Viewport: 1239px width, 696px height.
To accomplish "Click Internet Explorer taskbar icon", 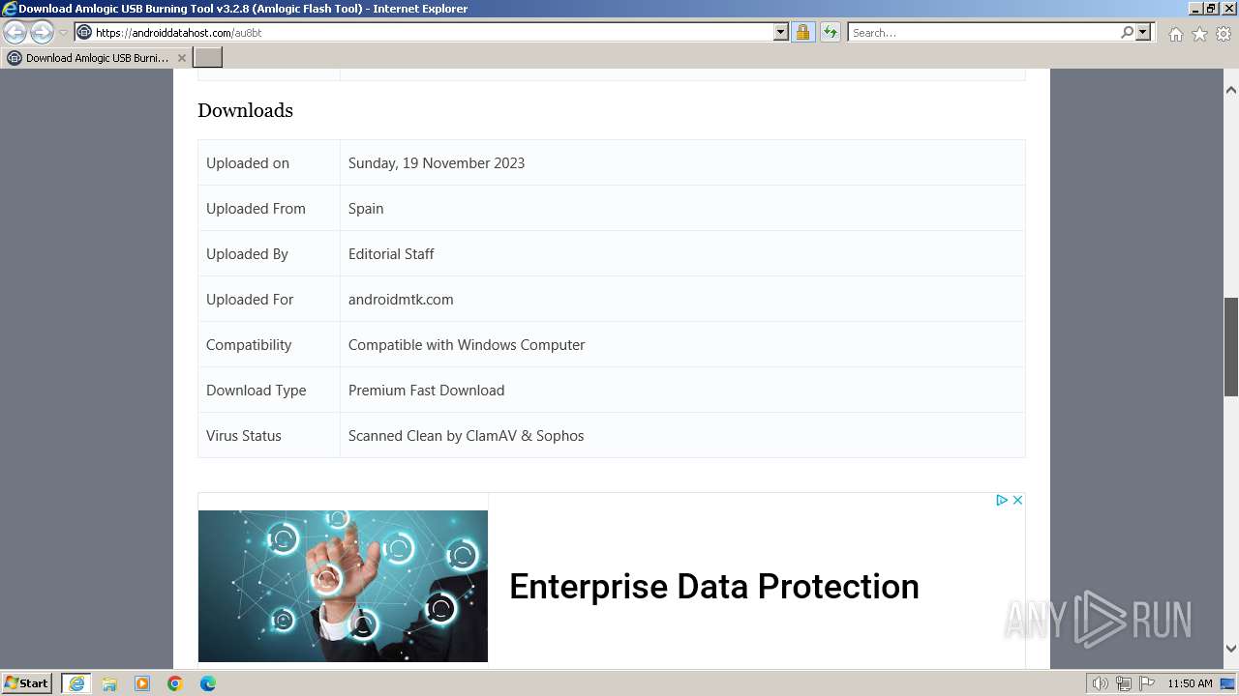I will click(x=76, y=683).
